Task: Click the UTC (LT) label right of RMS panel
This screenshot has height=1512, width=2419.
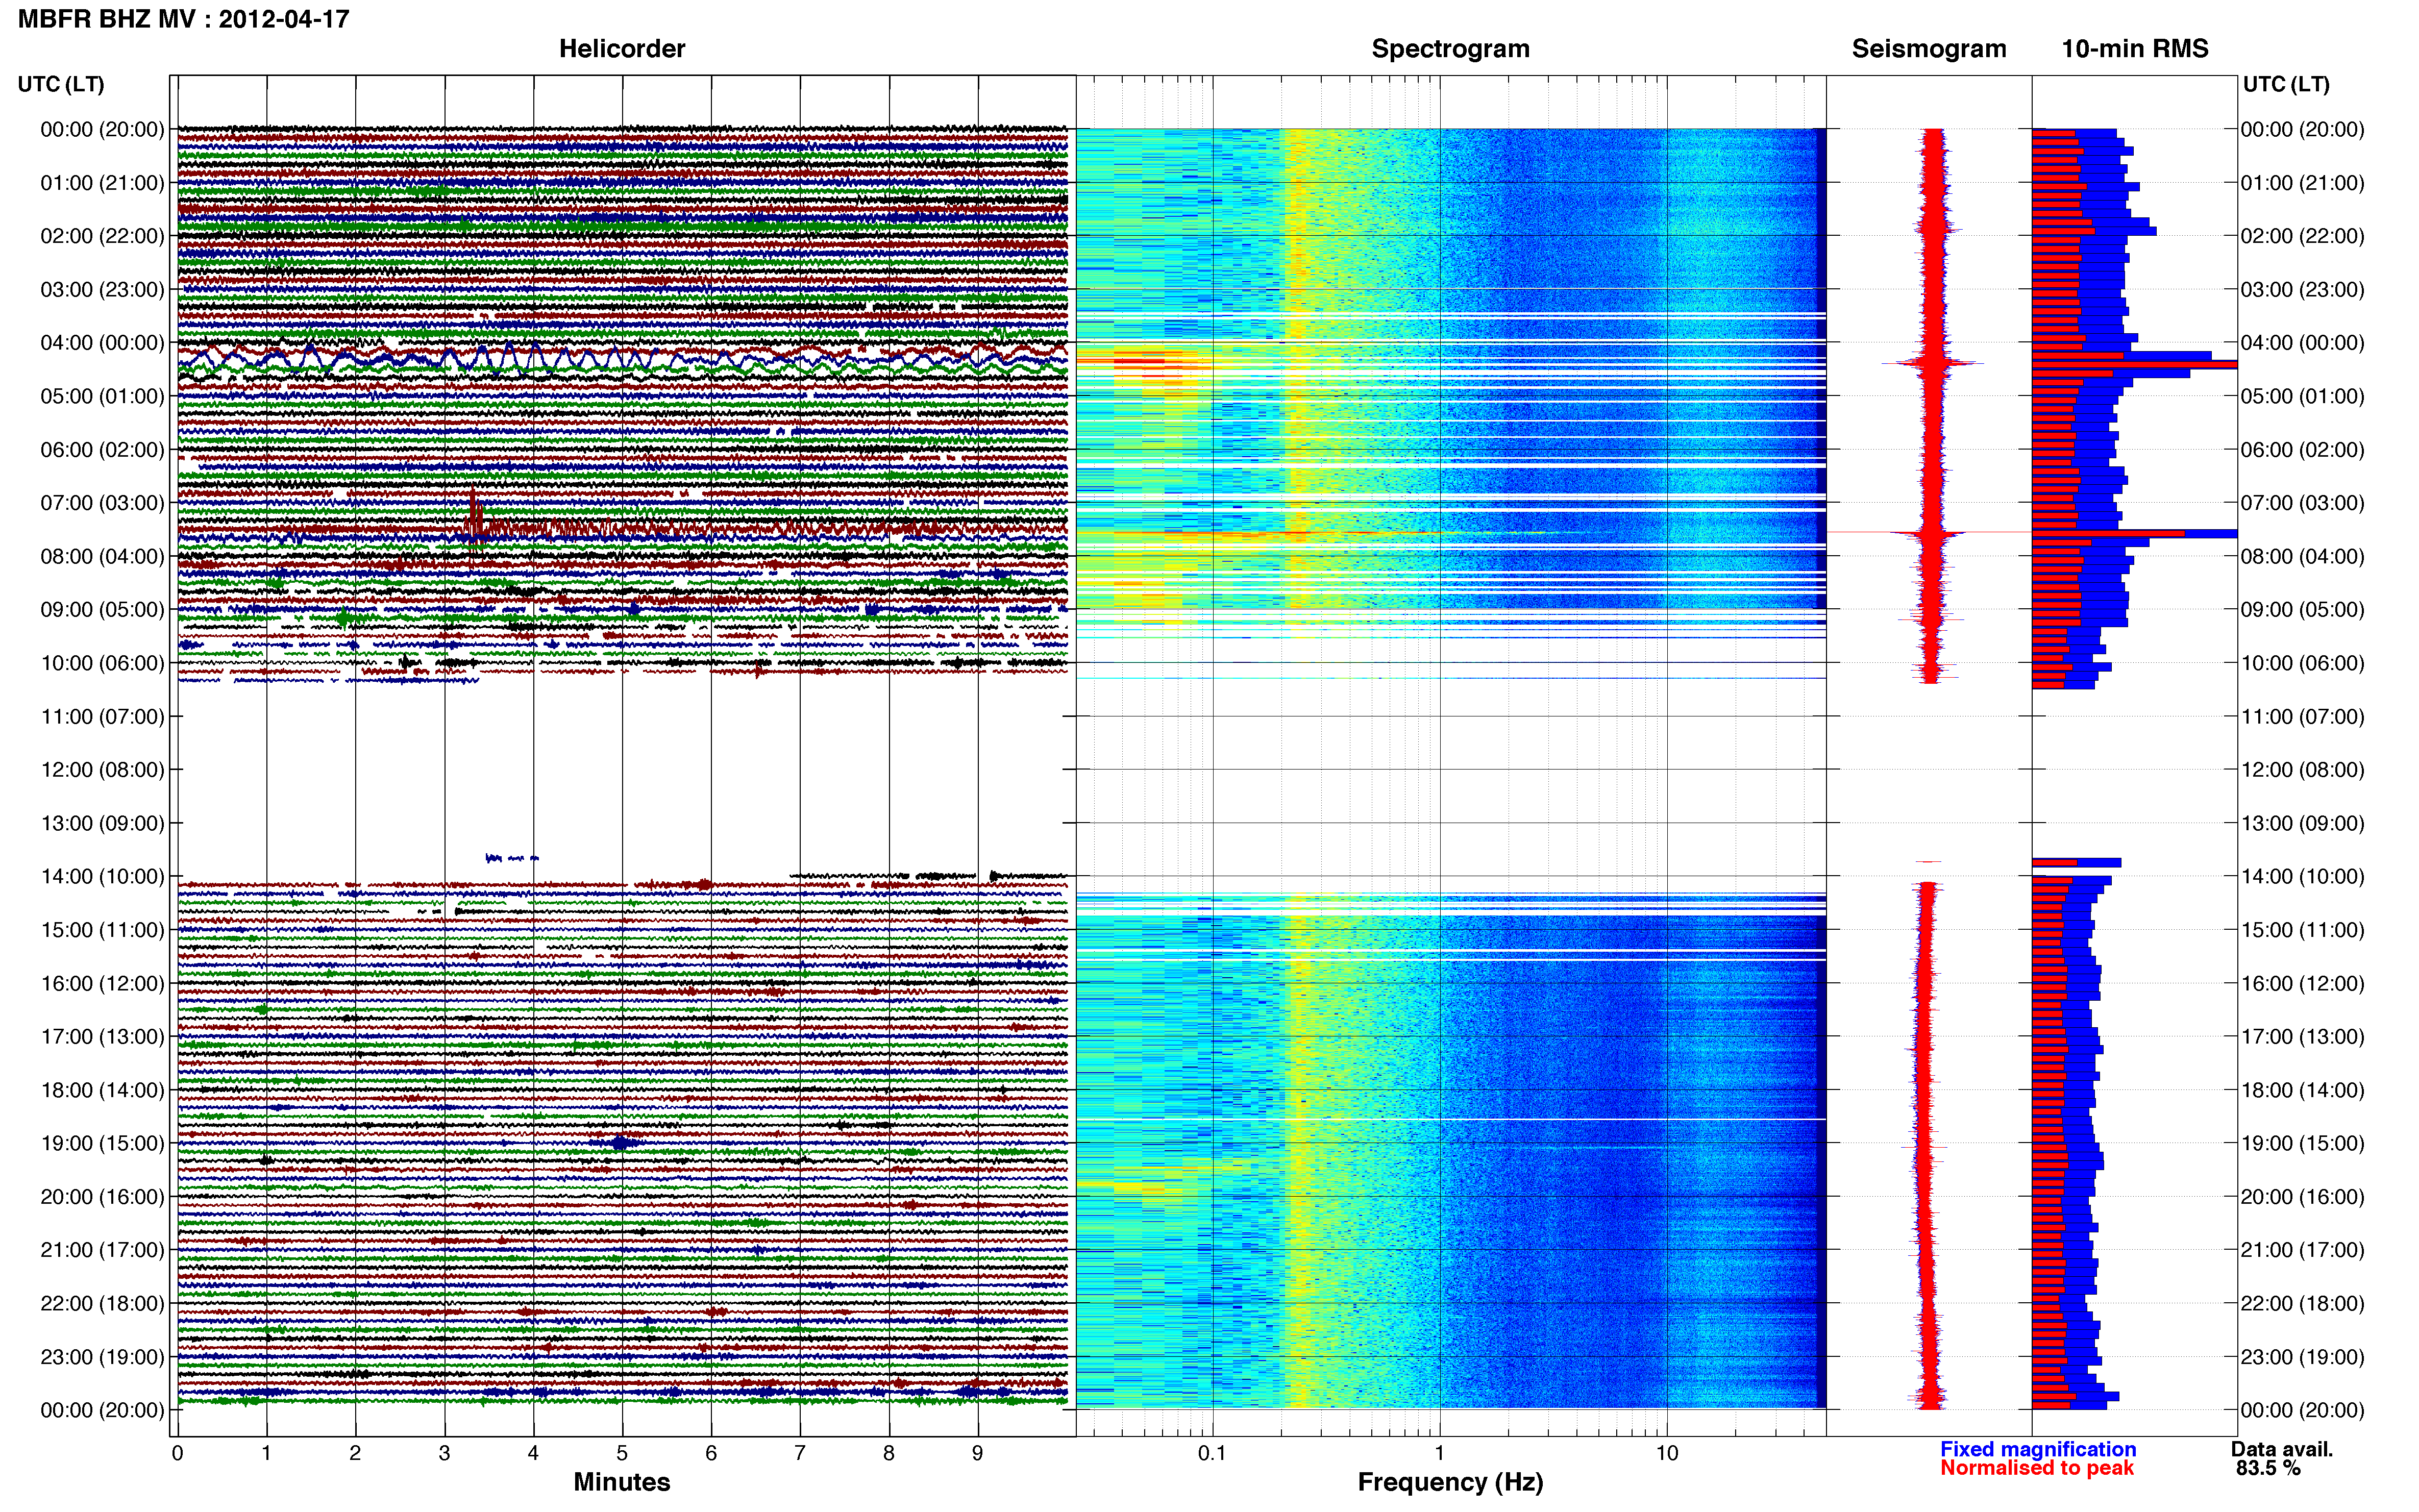Action: pyautogui.click(x=2286, y=84)
